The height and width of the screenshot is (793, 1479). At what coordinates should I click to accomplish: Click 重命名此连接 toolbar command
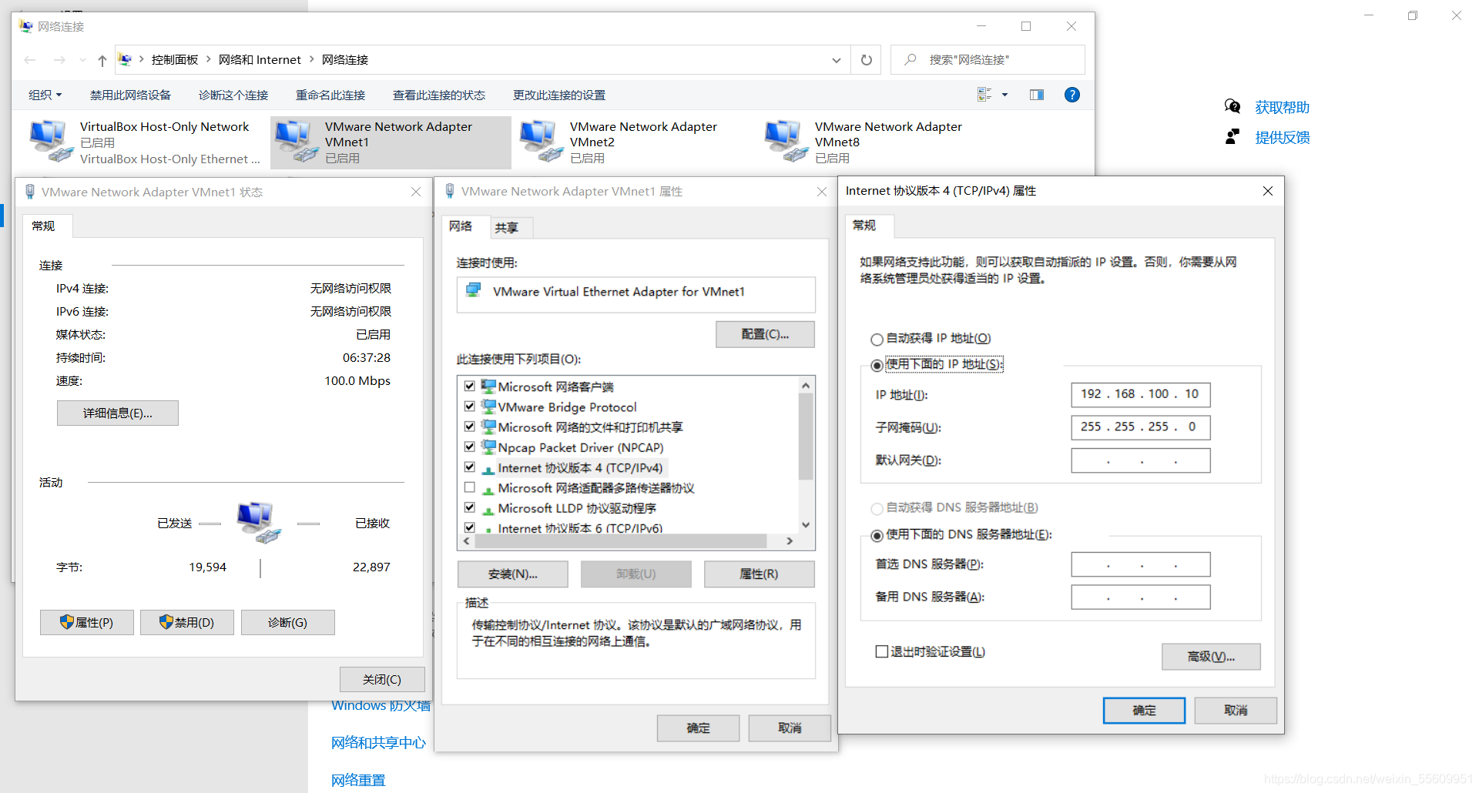[330, 95]
